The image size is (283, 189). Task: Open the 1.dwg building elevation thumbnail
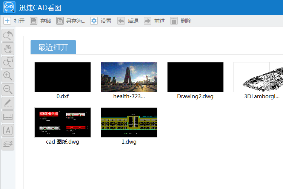[x=129, y=122]
